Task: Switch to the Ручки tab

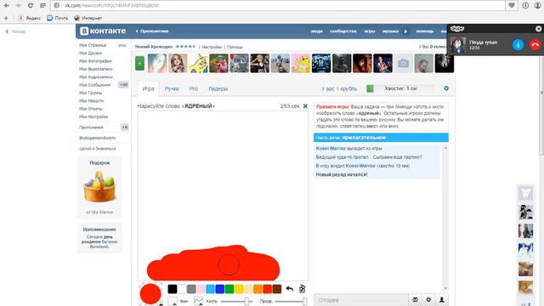Action: (172, 88)
